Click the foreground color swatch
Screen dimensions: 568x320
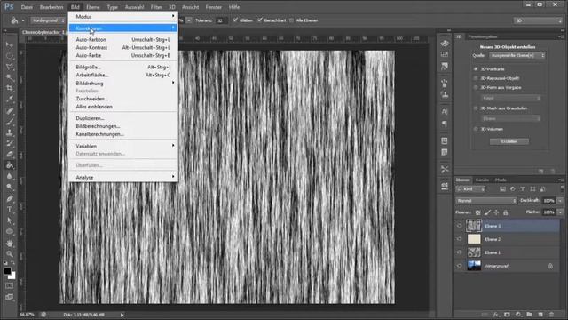point(7,270)
